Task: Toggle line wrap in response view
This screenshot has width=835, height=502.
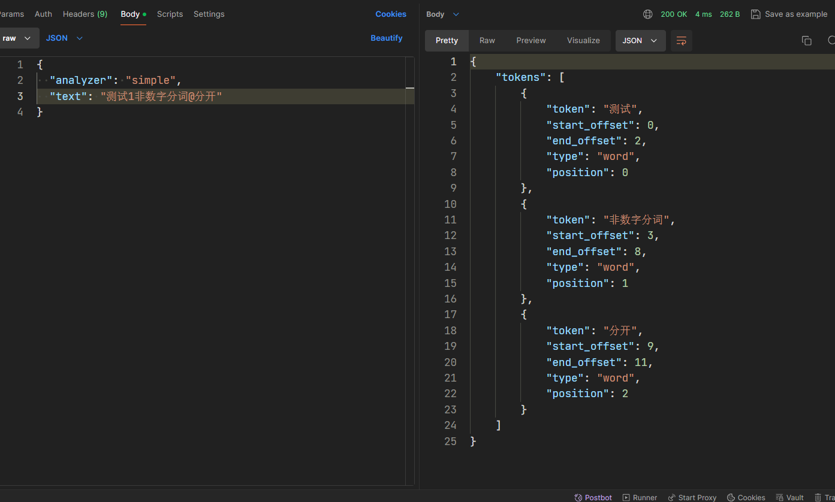Action: click(x=682, y=41)
